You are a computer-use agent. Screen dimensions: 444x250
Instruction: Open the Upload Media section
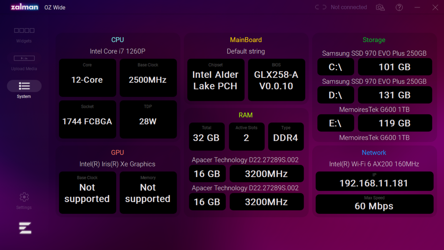coord(24,62)
